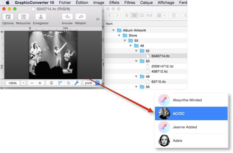Open the Calque menu
The width and height of the screenshot is (233, 153).
pos(146,3)
